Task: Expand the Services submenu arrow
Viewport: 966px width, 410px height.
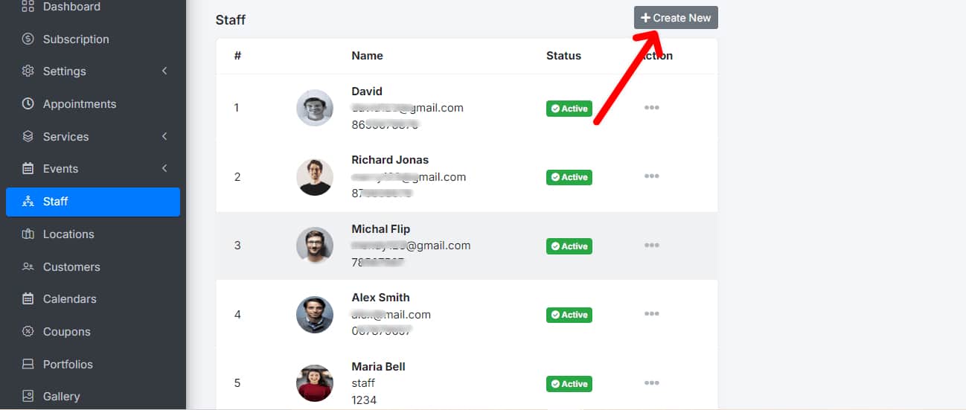Action: pyautogui.click(x=164, y=137)
